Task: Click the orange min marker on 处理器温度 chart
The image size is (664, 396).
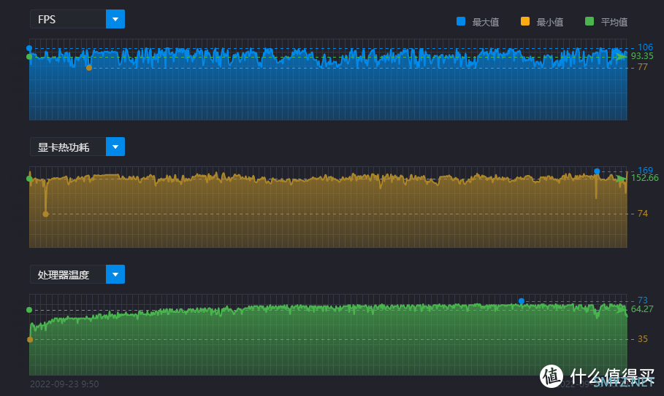Action: tap(30, 340)
